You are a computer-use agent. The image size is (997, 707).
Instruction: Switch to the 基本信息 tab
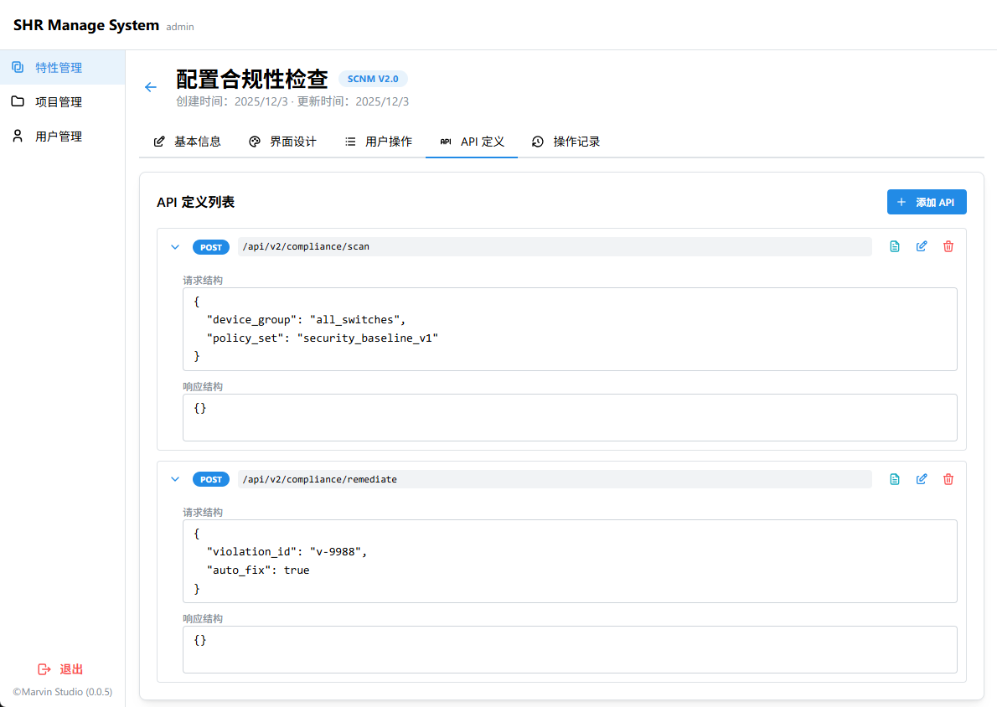188,142
